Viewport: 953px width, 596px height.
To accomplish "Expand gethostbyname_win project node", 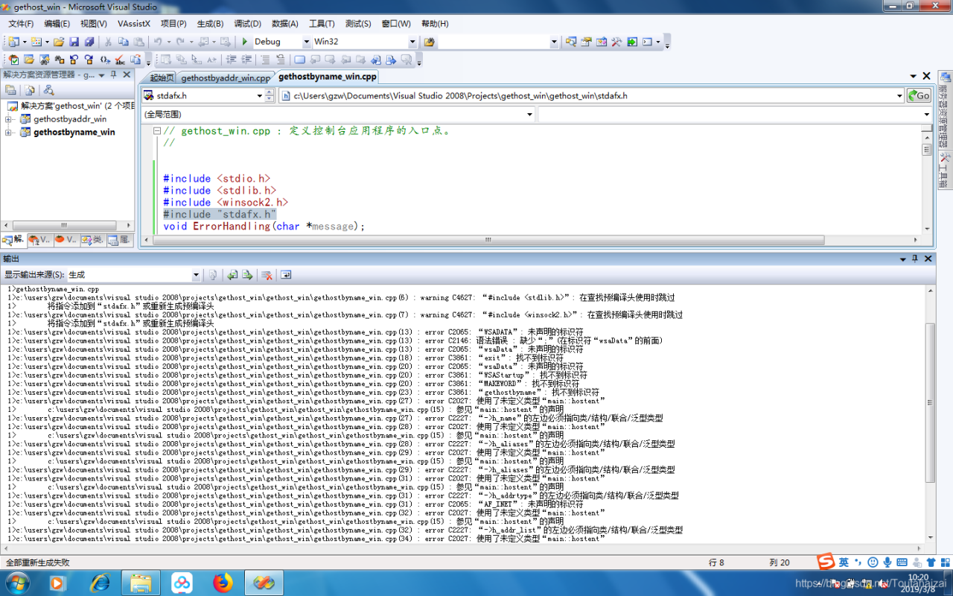I will point(9,133).
